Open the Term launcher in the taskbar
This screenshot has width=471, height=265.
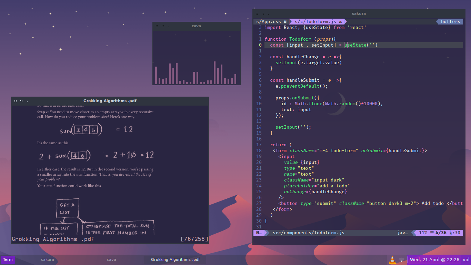(x=8, y=260)
